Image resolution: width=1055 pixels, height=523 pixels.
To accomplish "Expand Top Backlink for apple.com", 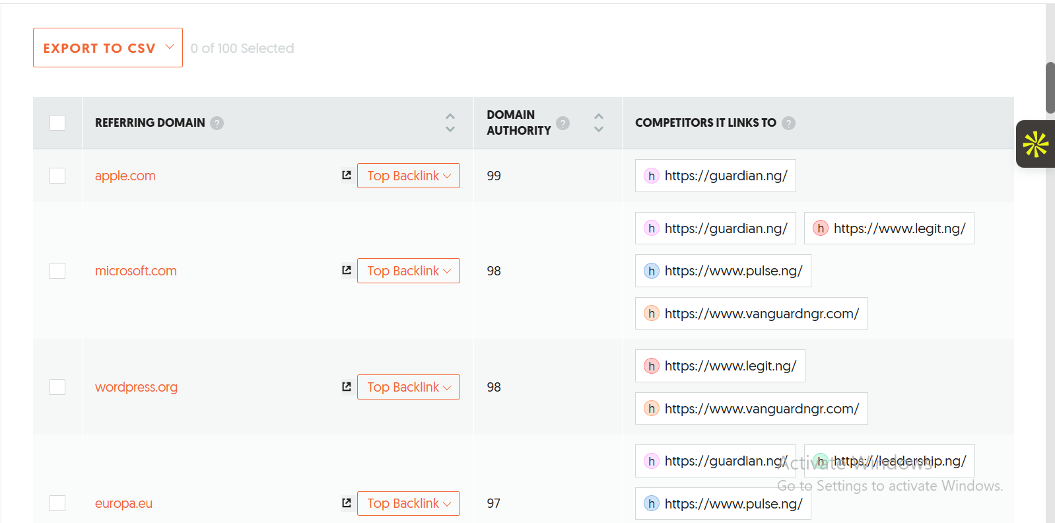I will coord(409,176).
